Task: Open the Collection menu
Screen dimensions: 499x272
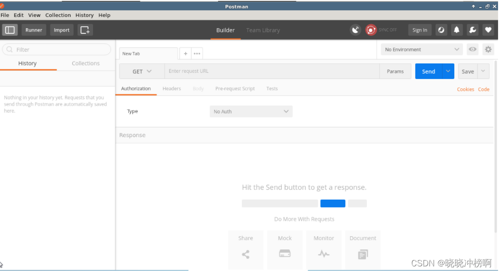Action: pos(58,15)
